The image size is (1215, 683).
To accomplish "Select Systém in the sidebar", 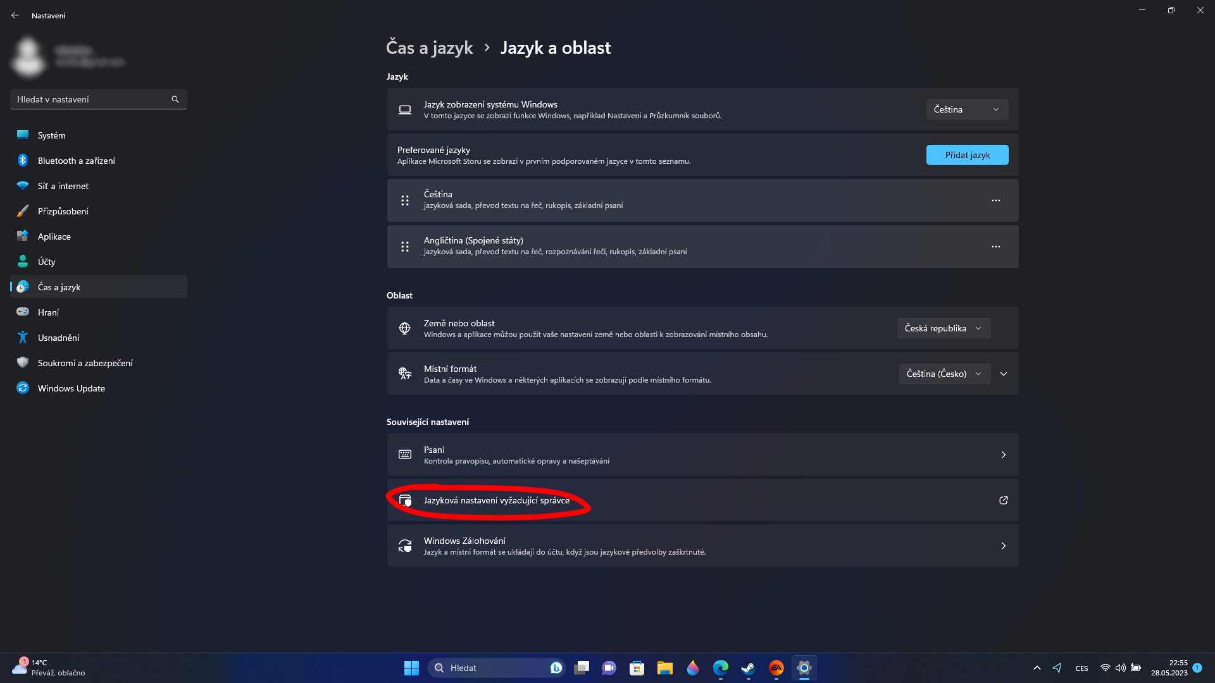I will (52, 135).
